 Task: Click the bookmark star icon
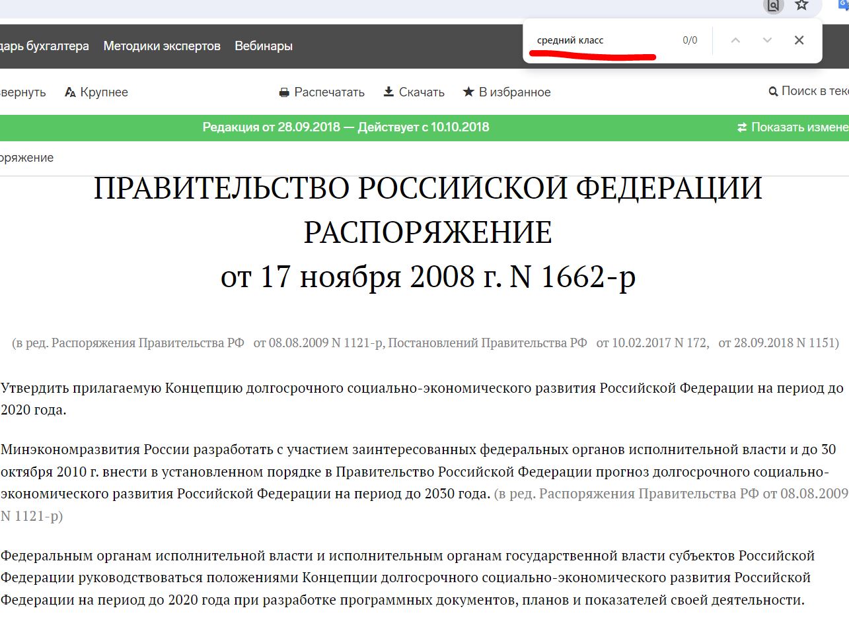801,5
